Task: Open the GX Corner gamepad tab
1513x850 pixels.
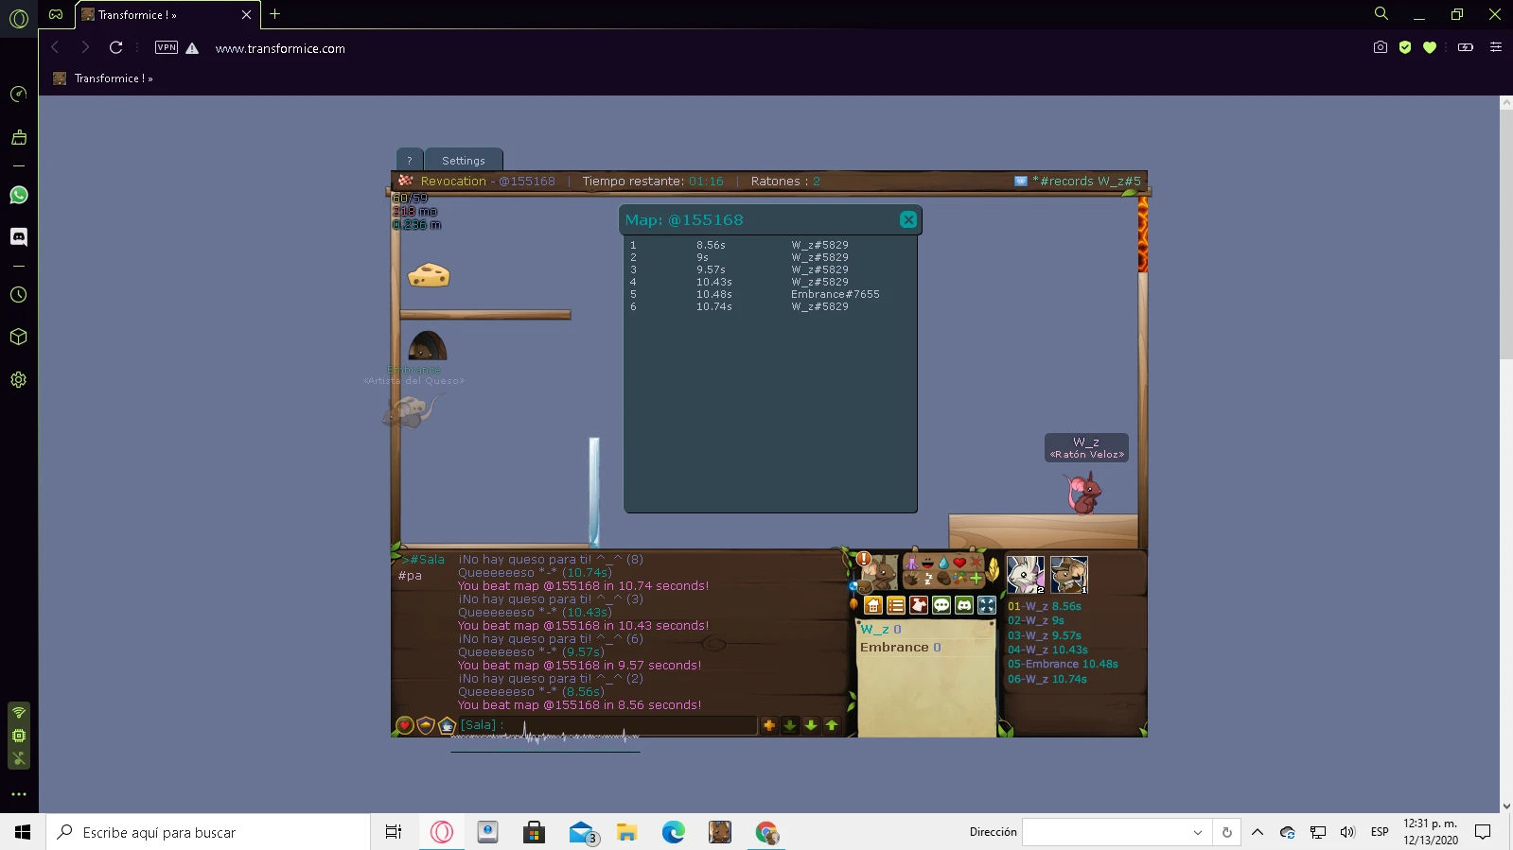Action: pyautogui.click(x=56, y=14)
